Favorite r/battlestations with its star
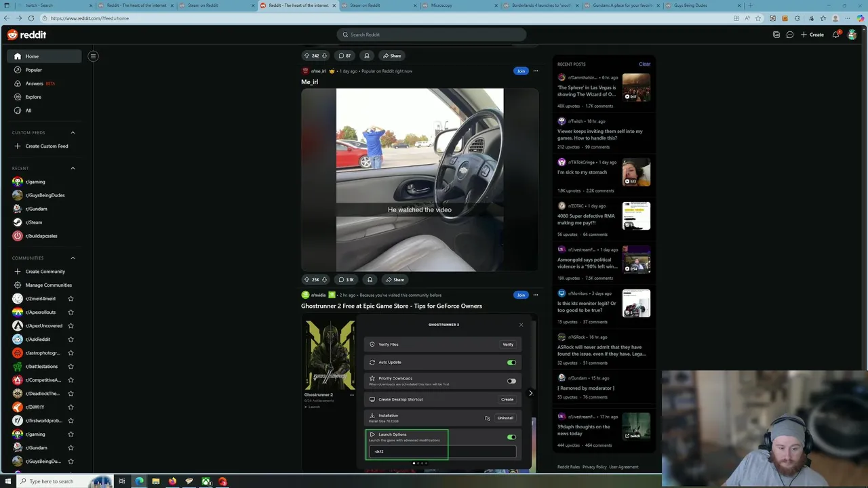The image size is (868, 488). 71,366
